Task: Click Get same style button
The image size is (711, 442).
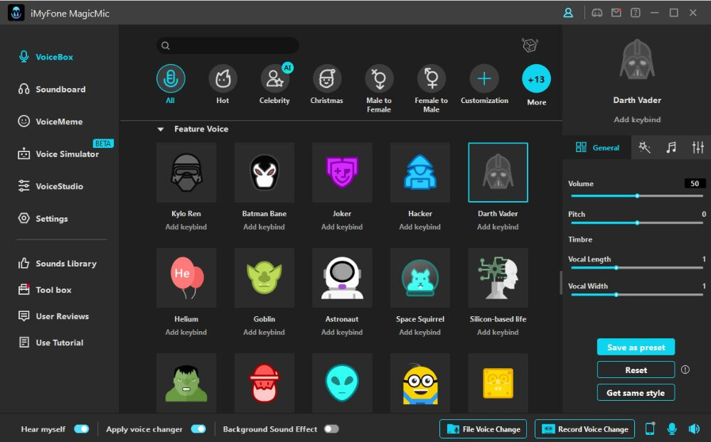Action: pos(636,392)
